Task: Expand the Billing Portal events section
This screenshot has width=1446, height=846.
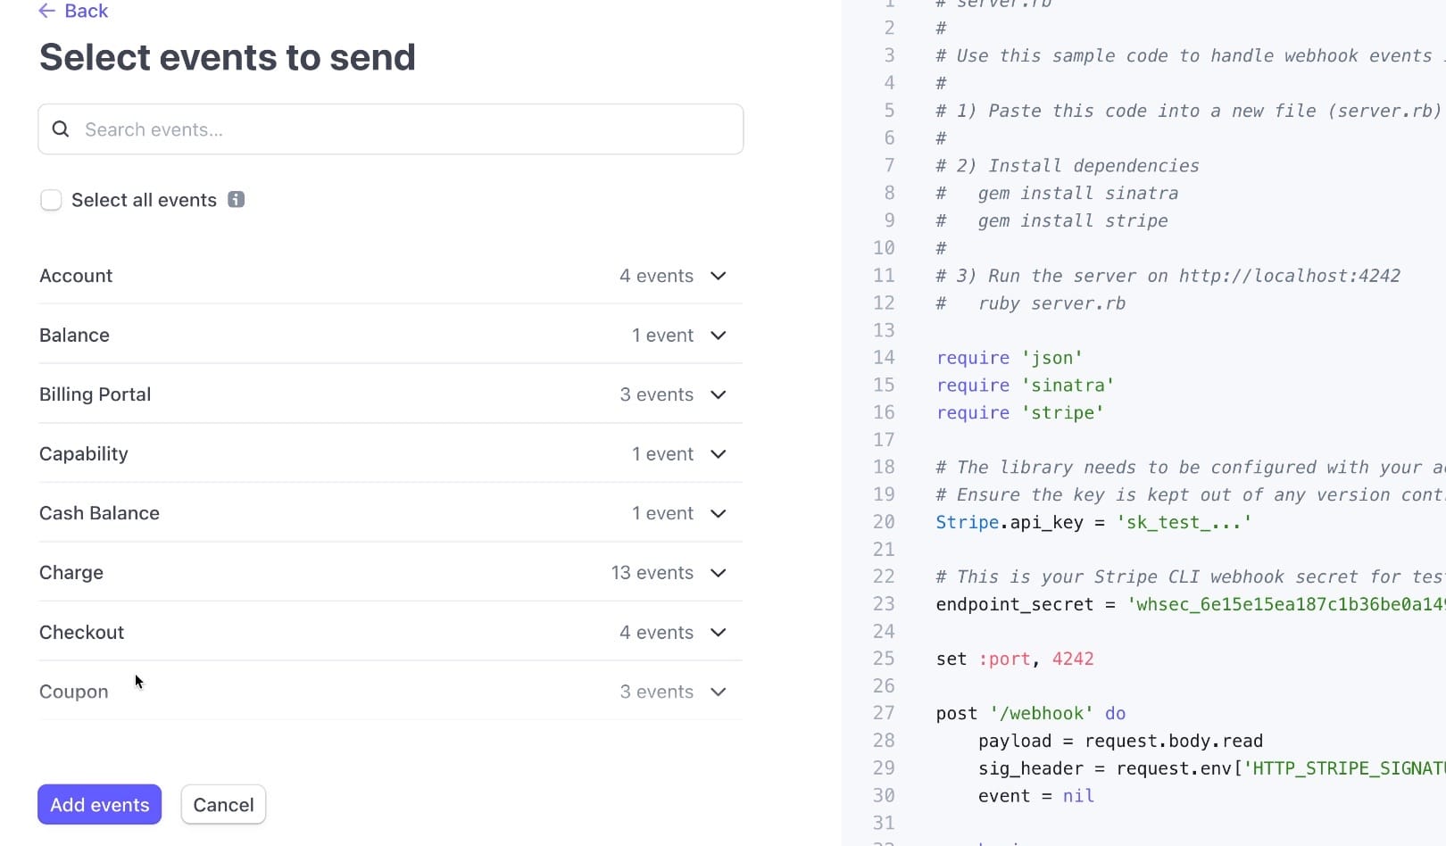Action: (719, 394)
